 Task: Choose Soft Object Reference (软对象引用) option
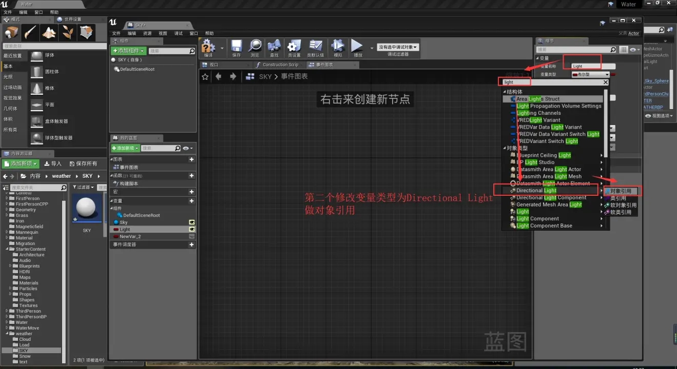[621, 205]
